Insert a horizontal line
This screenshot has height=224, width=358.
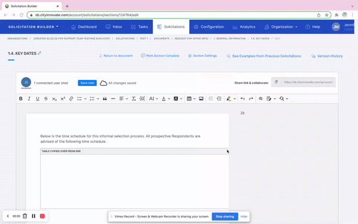[x=113, y=99]
